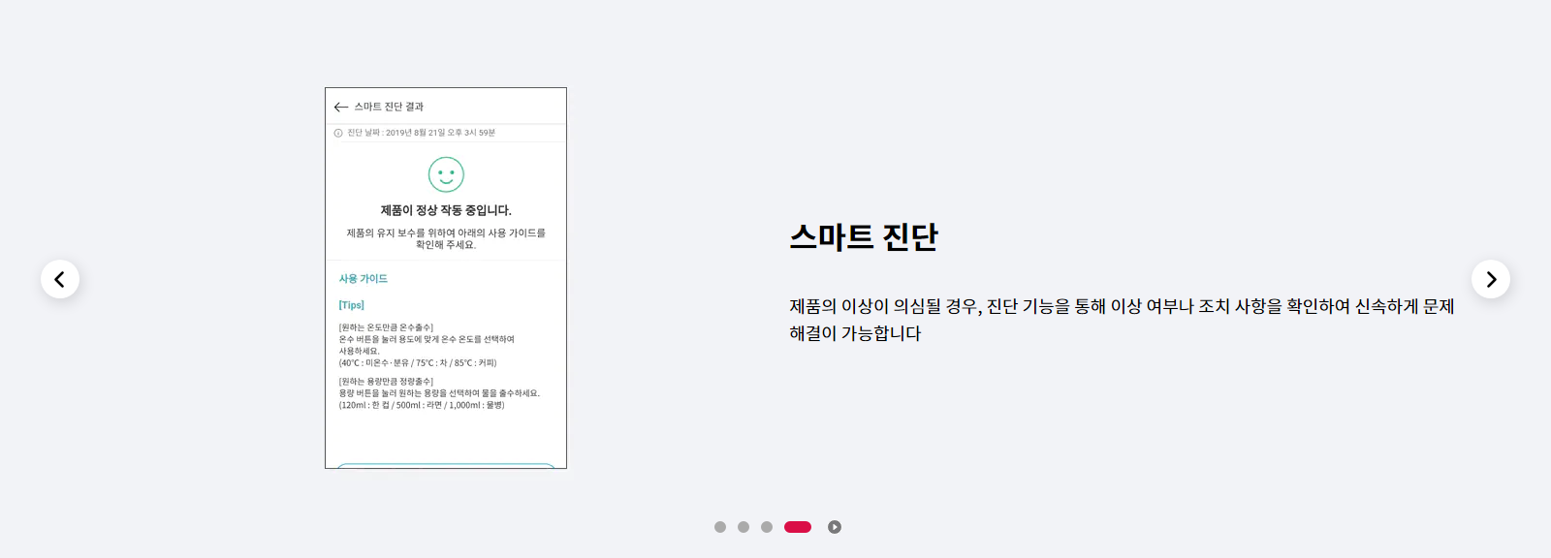Select the active red pagination indicator
This screenshot has width=1551, height=558.
coord(798,527)
